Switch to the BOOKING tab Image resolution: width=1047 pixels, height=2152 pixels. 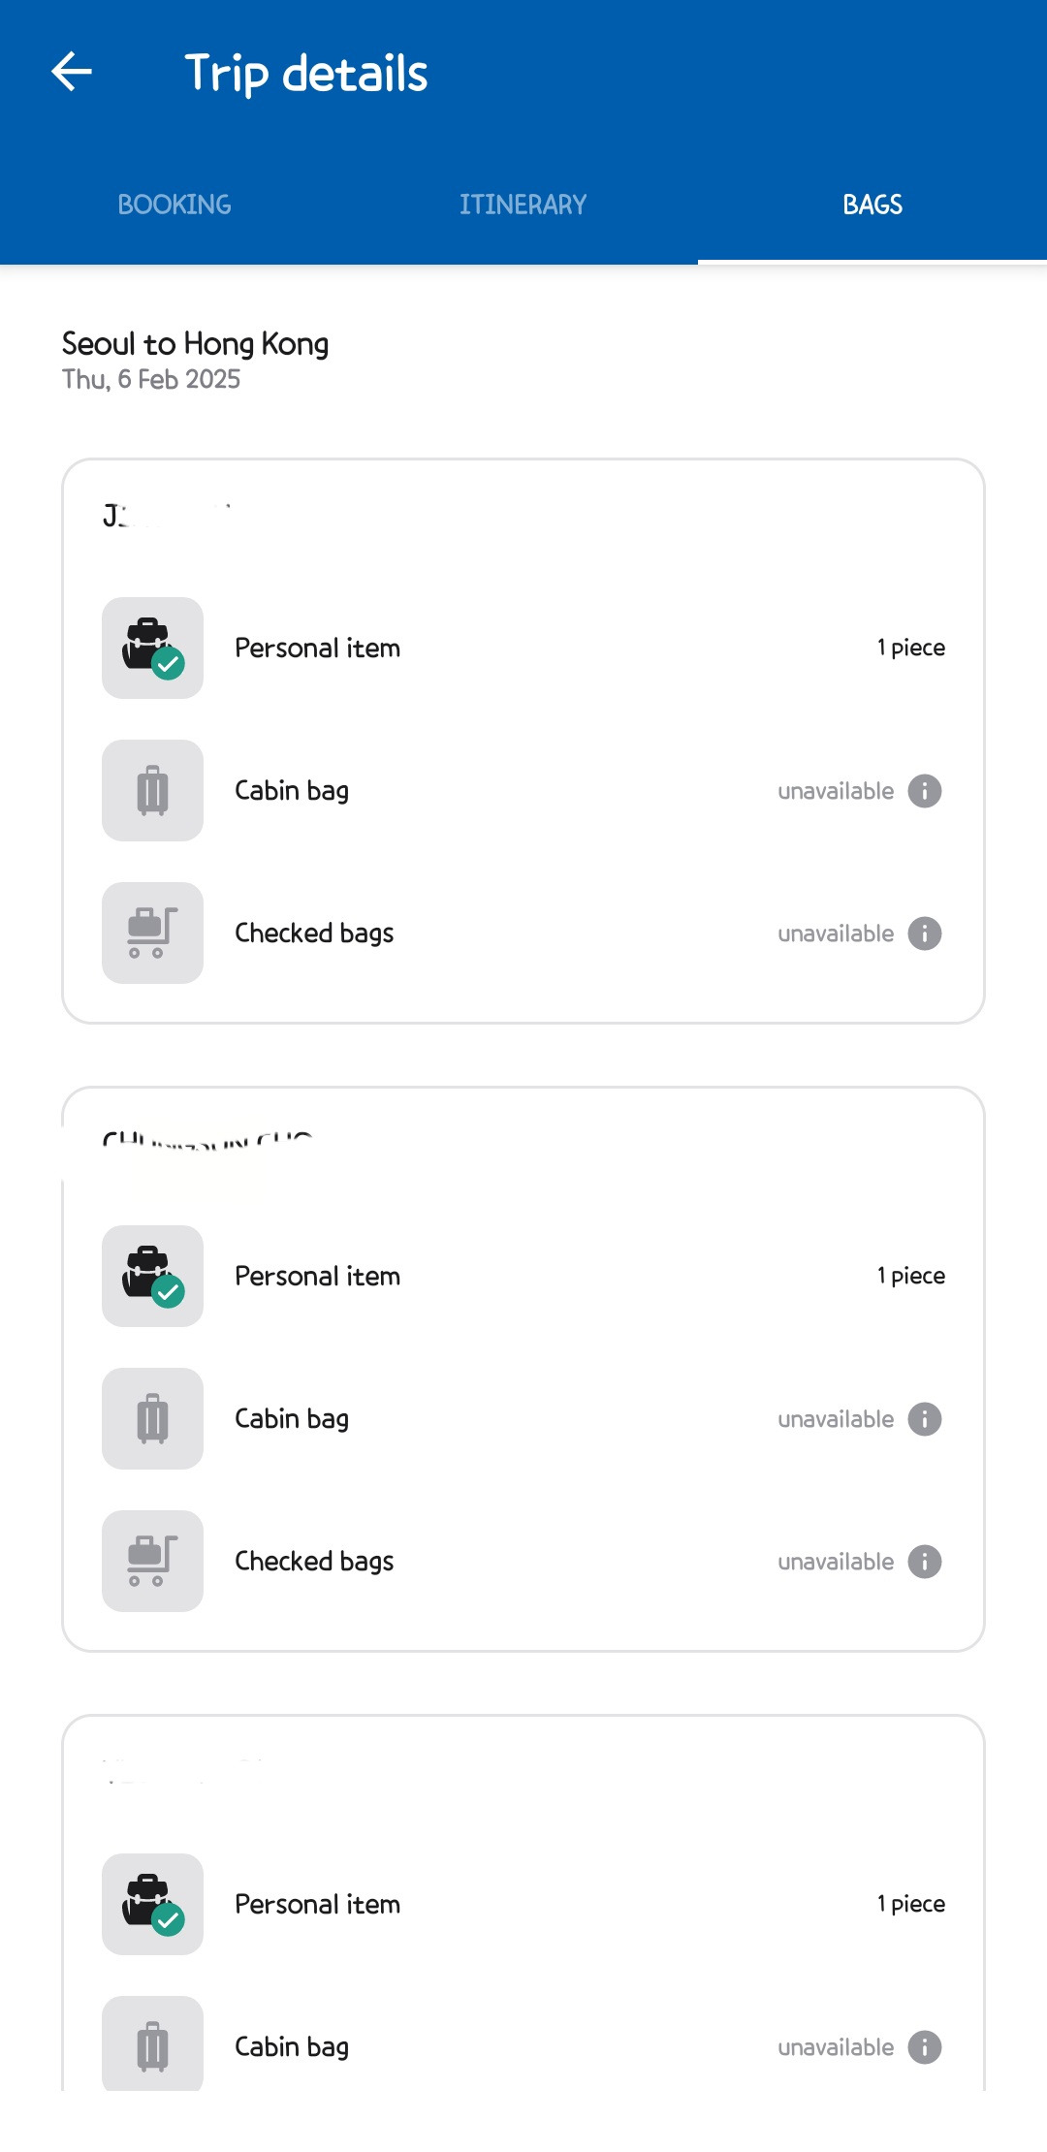point(174,205)
